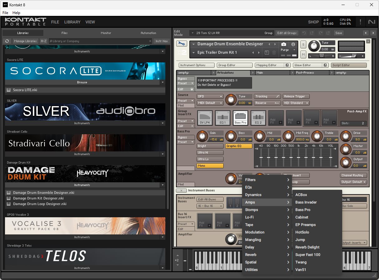Adjust the 40 Hz graphic EQ slider
Viewport: 379px width, 280px height.
click(261, 157)
